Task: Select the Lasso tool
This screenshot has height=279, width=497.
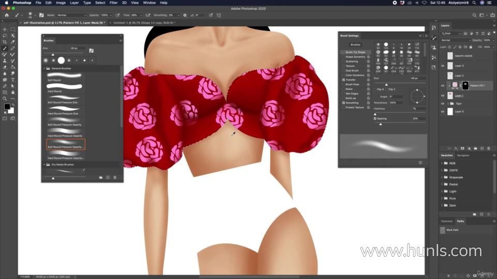Action: click(x=5, y=36)
